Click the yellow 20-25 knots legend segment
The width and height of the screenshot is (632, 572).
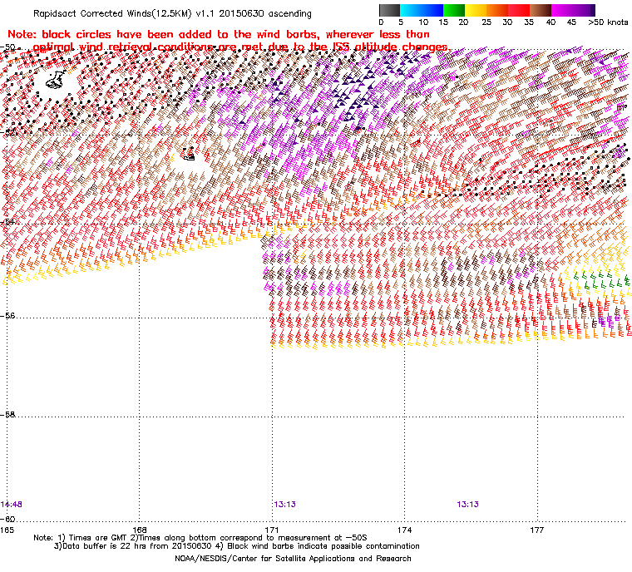pos(476,10)
